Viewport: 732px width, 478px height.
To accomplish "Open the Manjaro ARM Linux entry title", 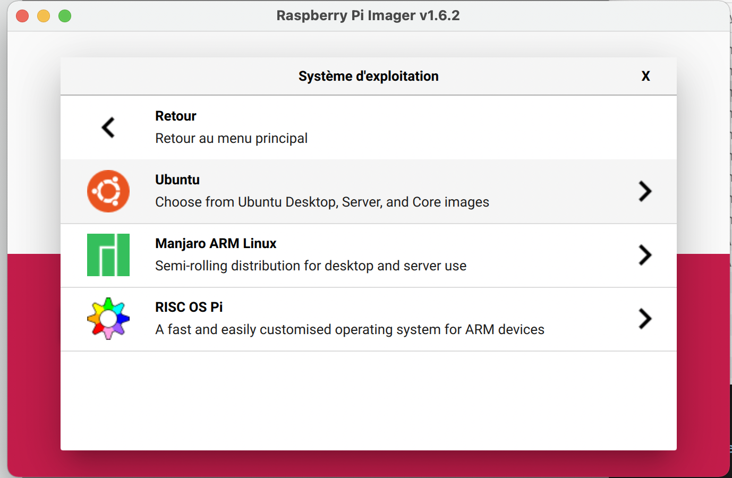I will click(x=216, y=243).
